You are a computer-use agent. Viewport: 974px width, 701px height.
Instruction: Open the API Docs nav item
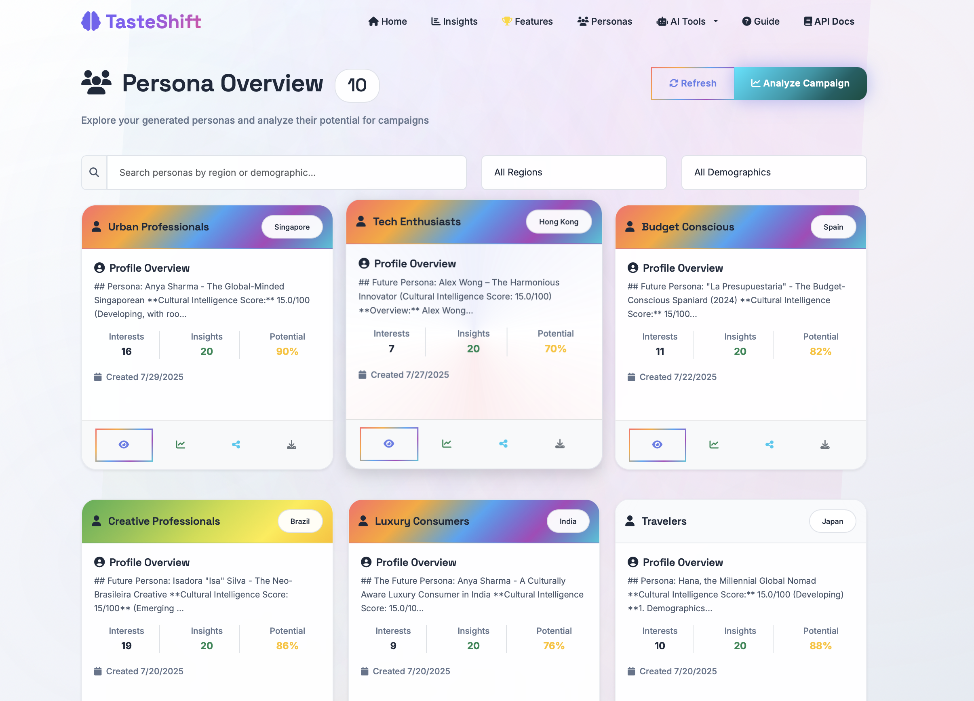point(829,21)
